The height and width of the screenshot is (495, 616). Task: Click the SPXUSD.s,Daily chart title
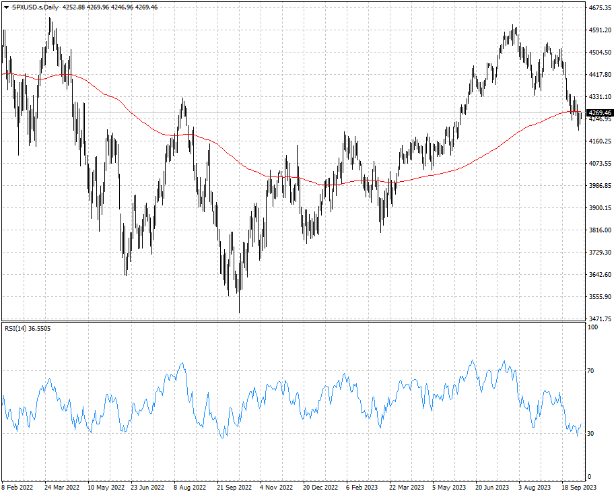click(x=36, y=7)
